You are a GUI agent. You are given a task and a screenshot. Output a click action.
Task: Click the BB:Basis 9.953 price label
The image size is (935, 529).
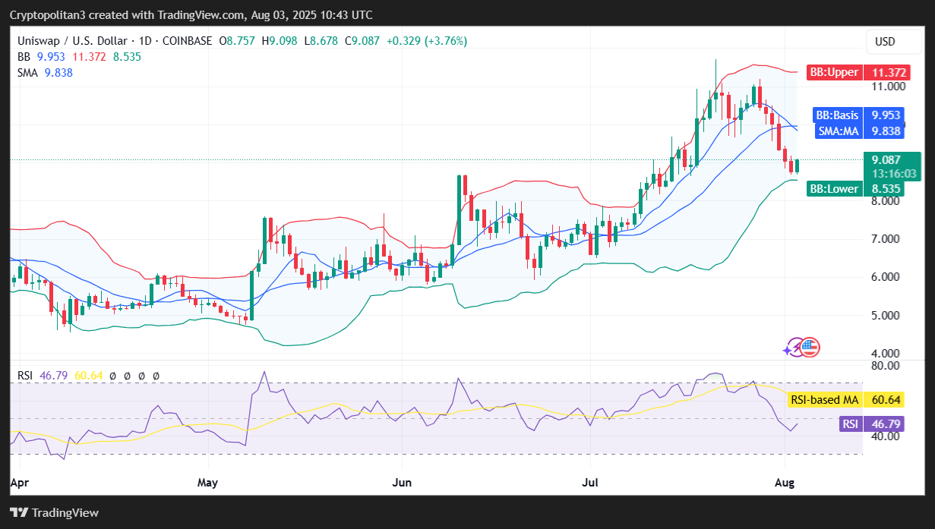click(864, 115)
